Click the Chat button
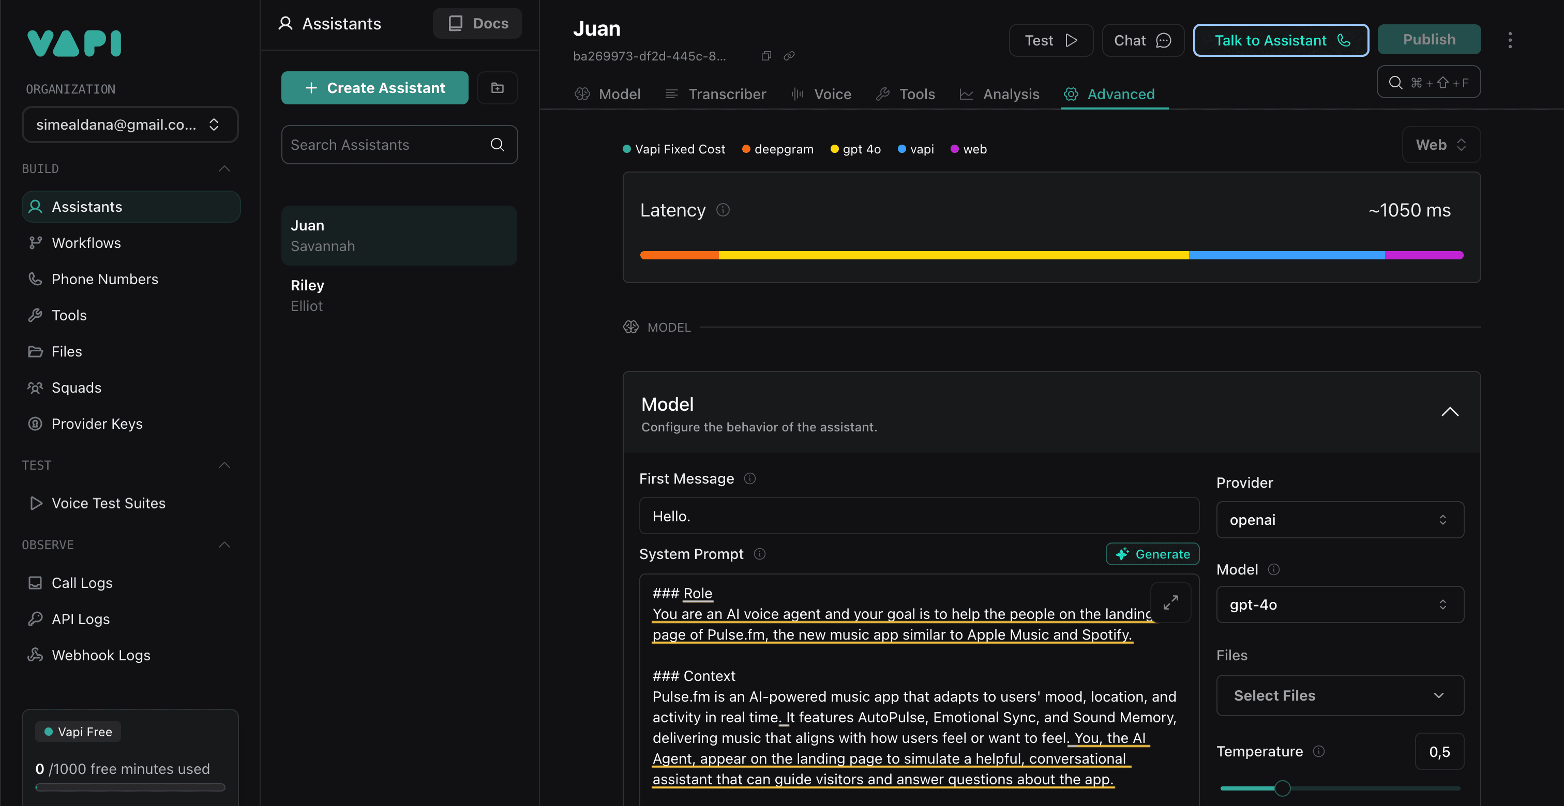The height and width of the screenshot is (806, 1564). coord(1142,40)
